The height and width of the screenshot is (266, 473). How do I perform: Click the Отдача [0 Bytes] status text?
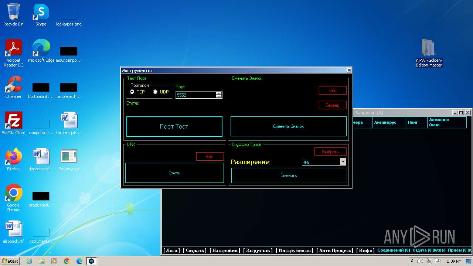coord(429,250)
